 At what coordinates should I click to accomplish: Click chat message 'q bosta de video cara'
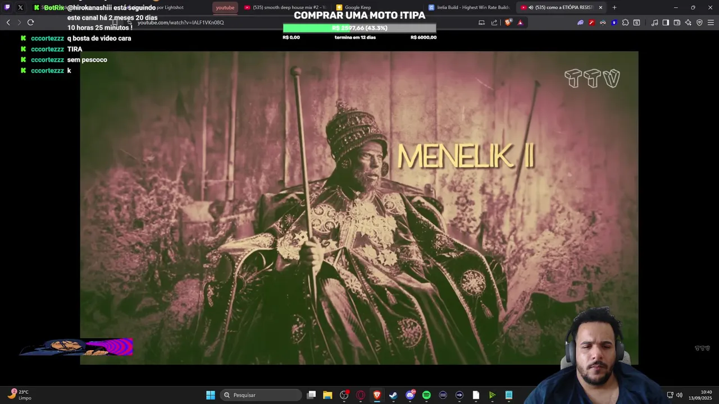click(99, 38)
